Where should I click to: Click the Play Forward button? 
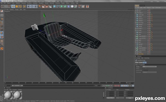(x=109, y=86)
